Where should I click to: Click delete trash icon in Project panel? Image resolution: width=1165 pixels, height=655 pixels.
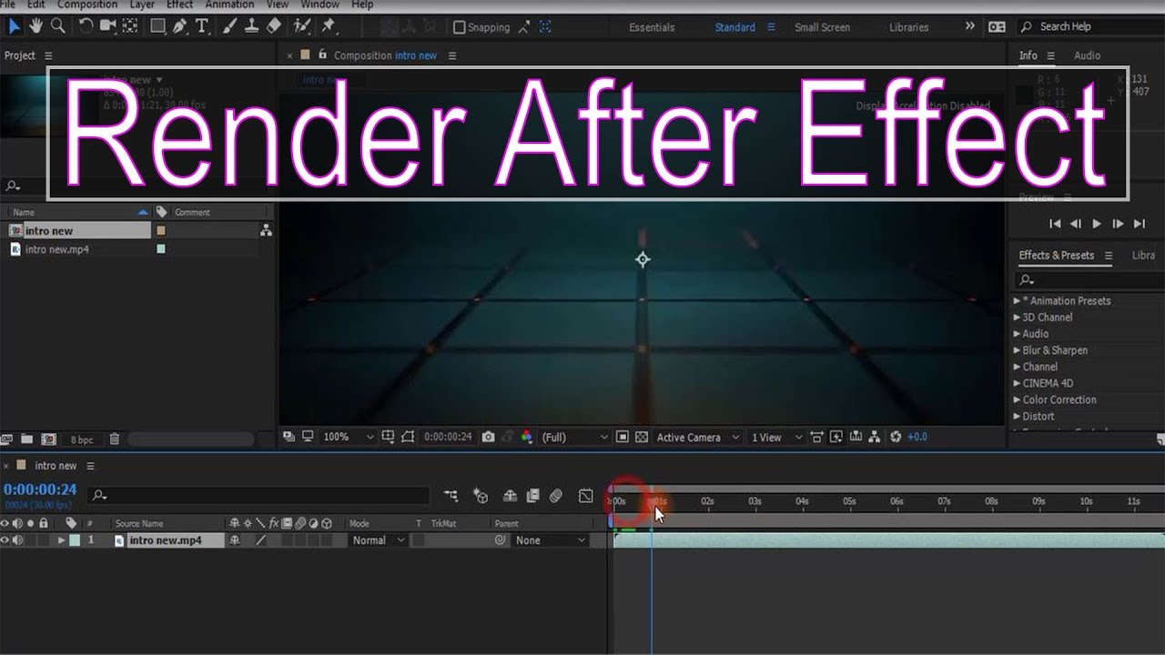click(115, 439)
